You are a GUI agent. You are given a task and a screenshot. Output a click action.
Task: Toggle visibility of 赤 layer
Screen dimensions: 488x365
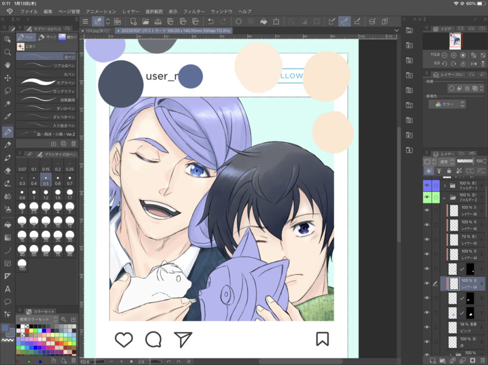coord(427,342)
